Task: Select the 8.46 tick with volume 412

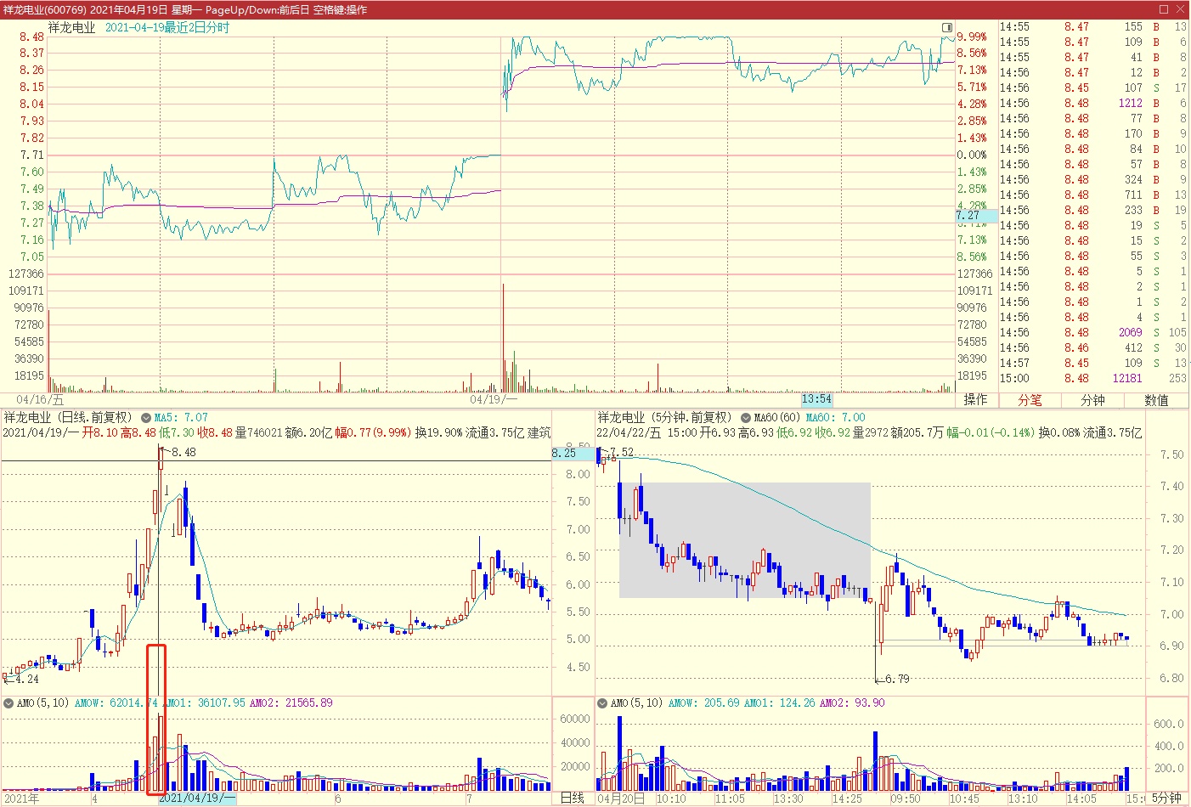Action: click(1093, 348)
